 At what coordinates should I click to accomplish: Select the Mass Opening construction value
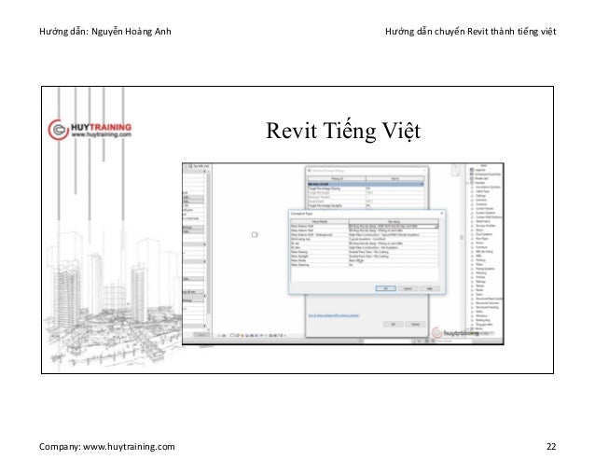394,265
